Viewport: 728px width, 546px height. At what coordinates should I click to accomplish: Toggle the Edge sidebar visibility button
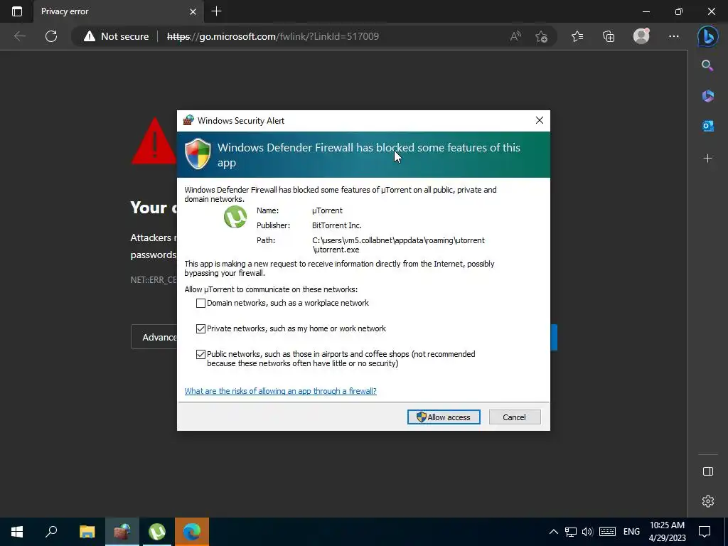(707, 471)
